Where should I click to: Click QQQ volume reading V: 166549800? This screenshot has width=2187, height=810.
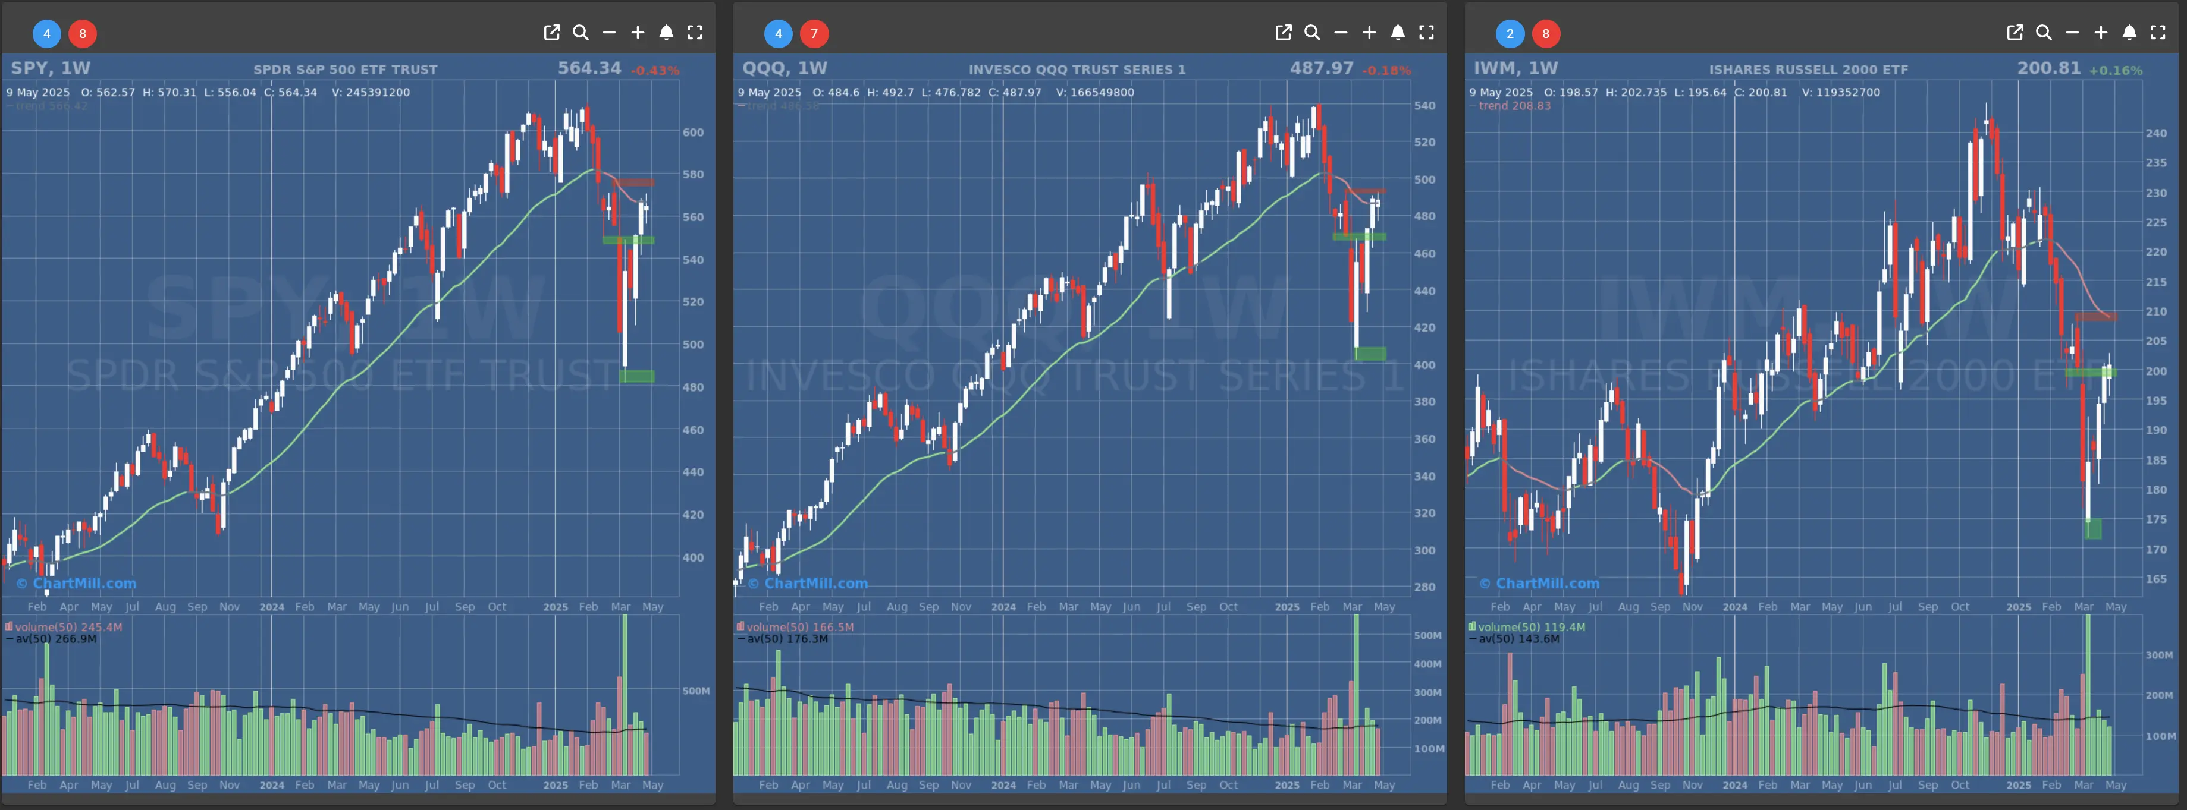coord(1095,93)
